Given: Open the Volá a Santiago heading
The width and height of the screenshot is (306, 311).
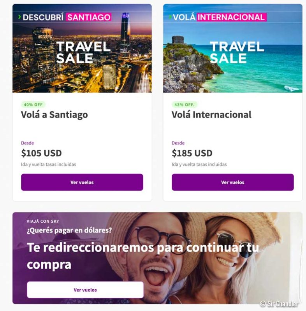Looking at the screenshot, I should tap(55, 115).
